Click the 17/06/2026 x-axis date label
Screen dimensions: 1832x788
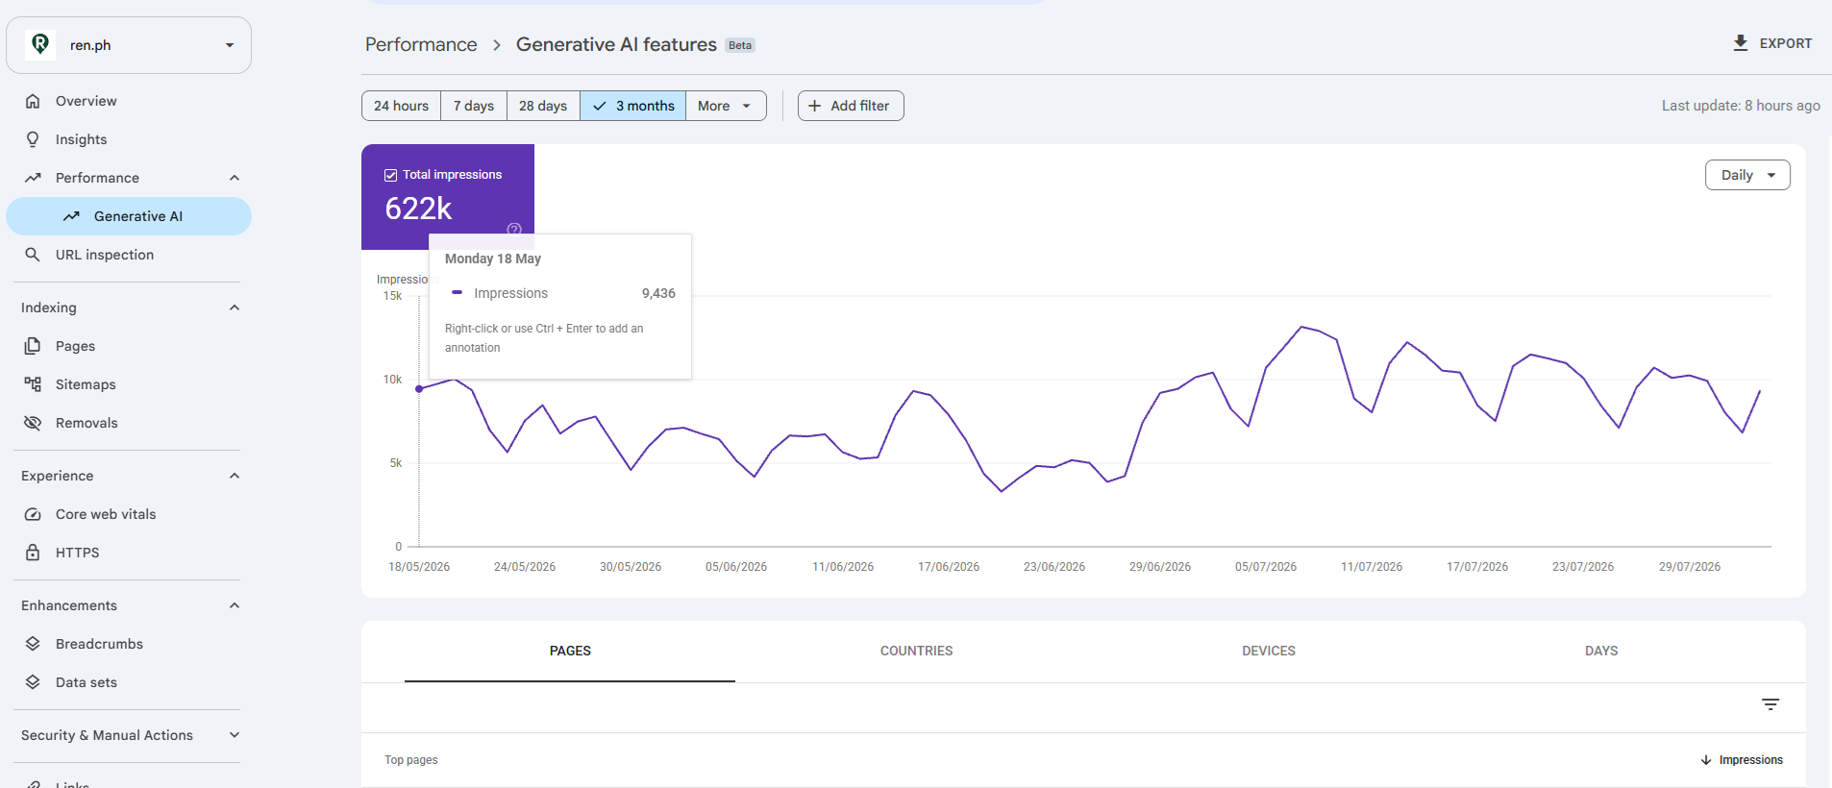click(x=949, y=567)
